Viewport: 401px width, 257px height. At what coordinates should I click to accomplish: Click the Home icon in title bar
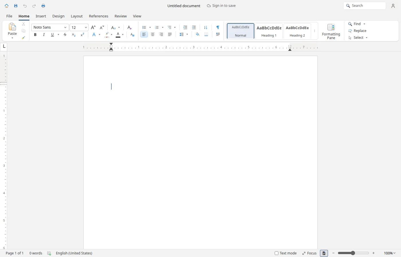click(7, 6)
